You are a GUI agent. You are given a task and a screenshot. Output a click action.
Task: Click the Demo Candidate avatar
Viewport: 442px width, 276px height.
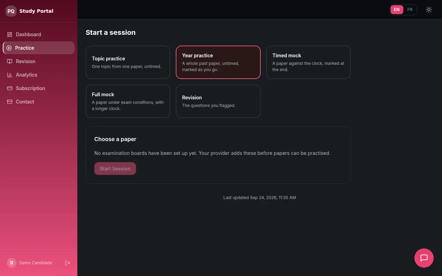tap(12, 263)
